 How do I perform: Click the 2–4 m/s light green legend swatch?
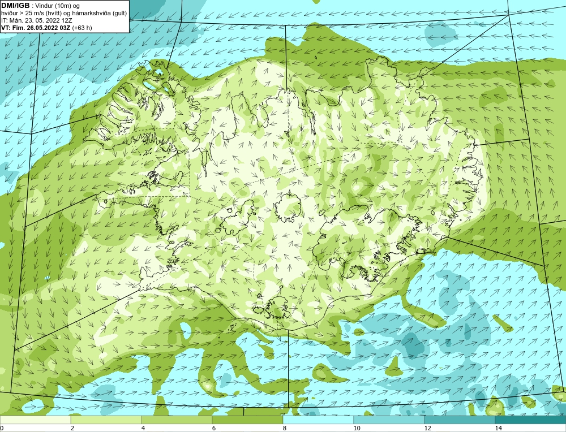[x=106, y=420]
